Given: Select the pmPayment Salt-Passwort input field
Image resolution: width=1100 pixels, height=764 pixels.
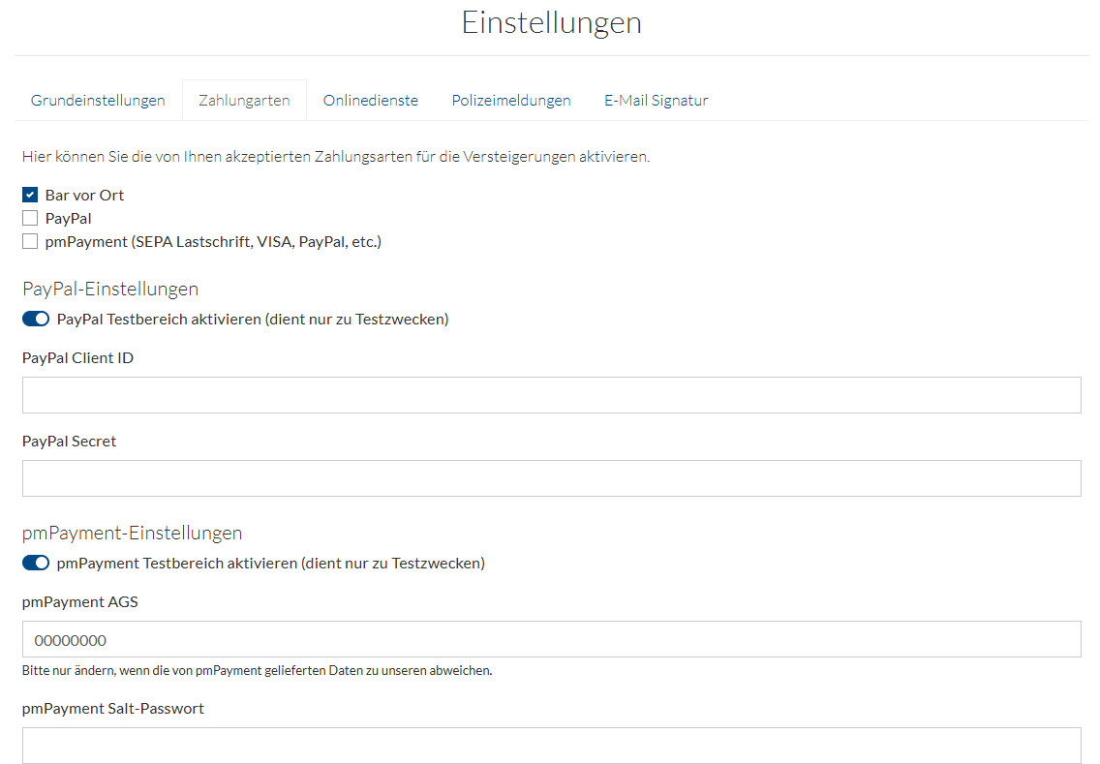Looking at the screenshot, I should [x=551, y=746].
